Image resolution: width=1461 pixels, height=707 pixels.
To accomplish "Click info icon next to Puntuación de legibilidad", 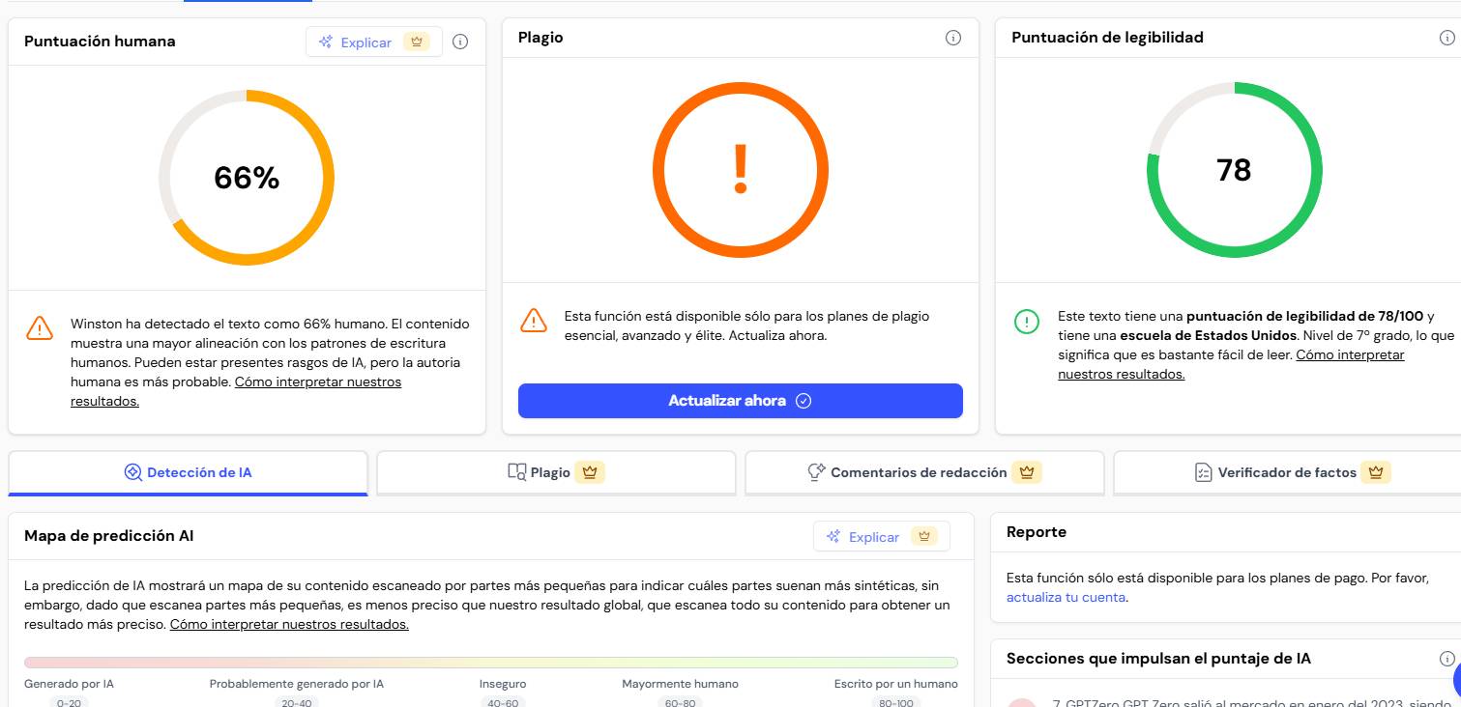I will click(x=1447, y=38).
